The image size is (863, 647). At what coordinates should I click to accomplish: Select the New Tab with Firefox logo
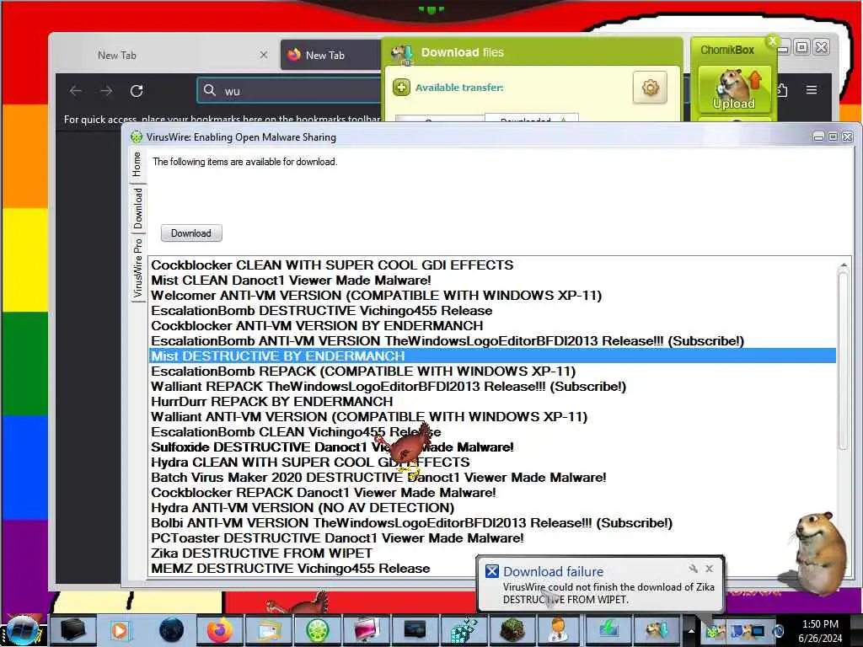[330, 55]
